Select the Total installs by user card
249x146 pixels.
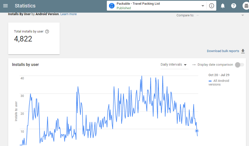pos(34,38)
